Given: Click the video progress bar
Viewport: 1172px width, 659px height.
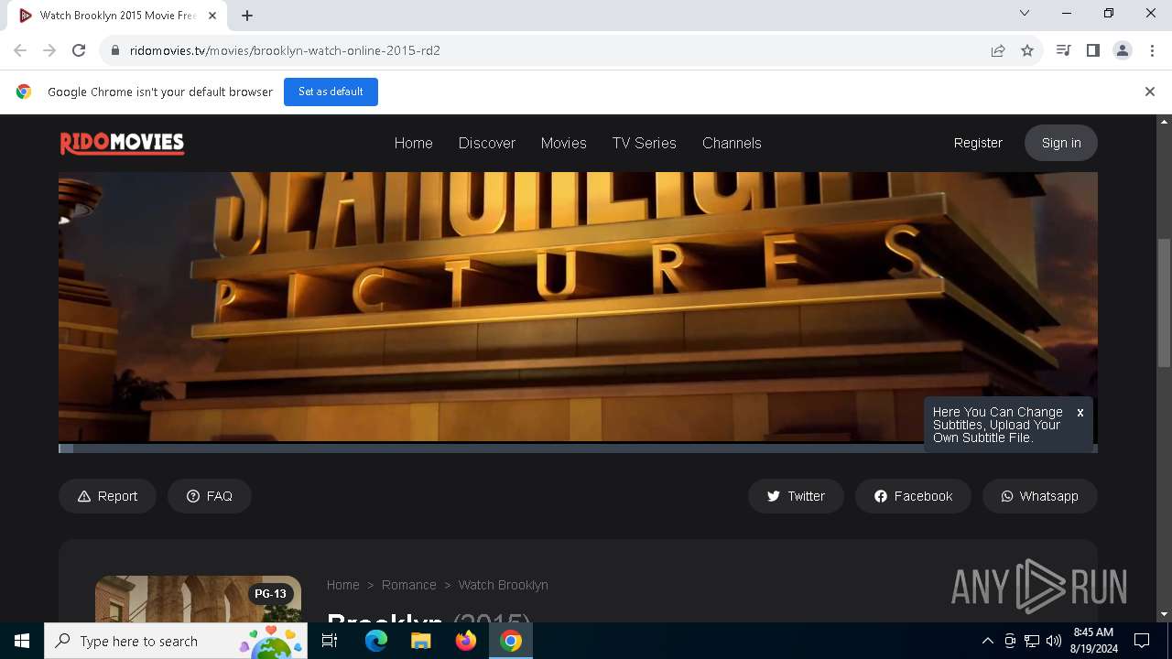Looking at the screenshot, I should click(578, 448).
